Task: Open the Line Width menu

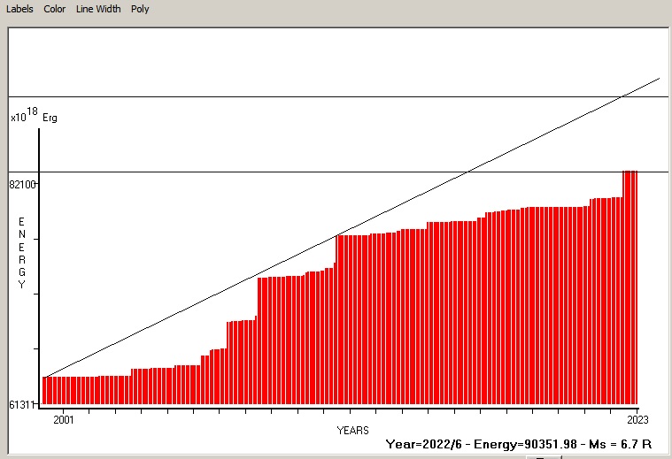Action: (97, 9)
